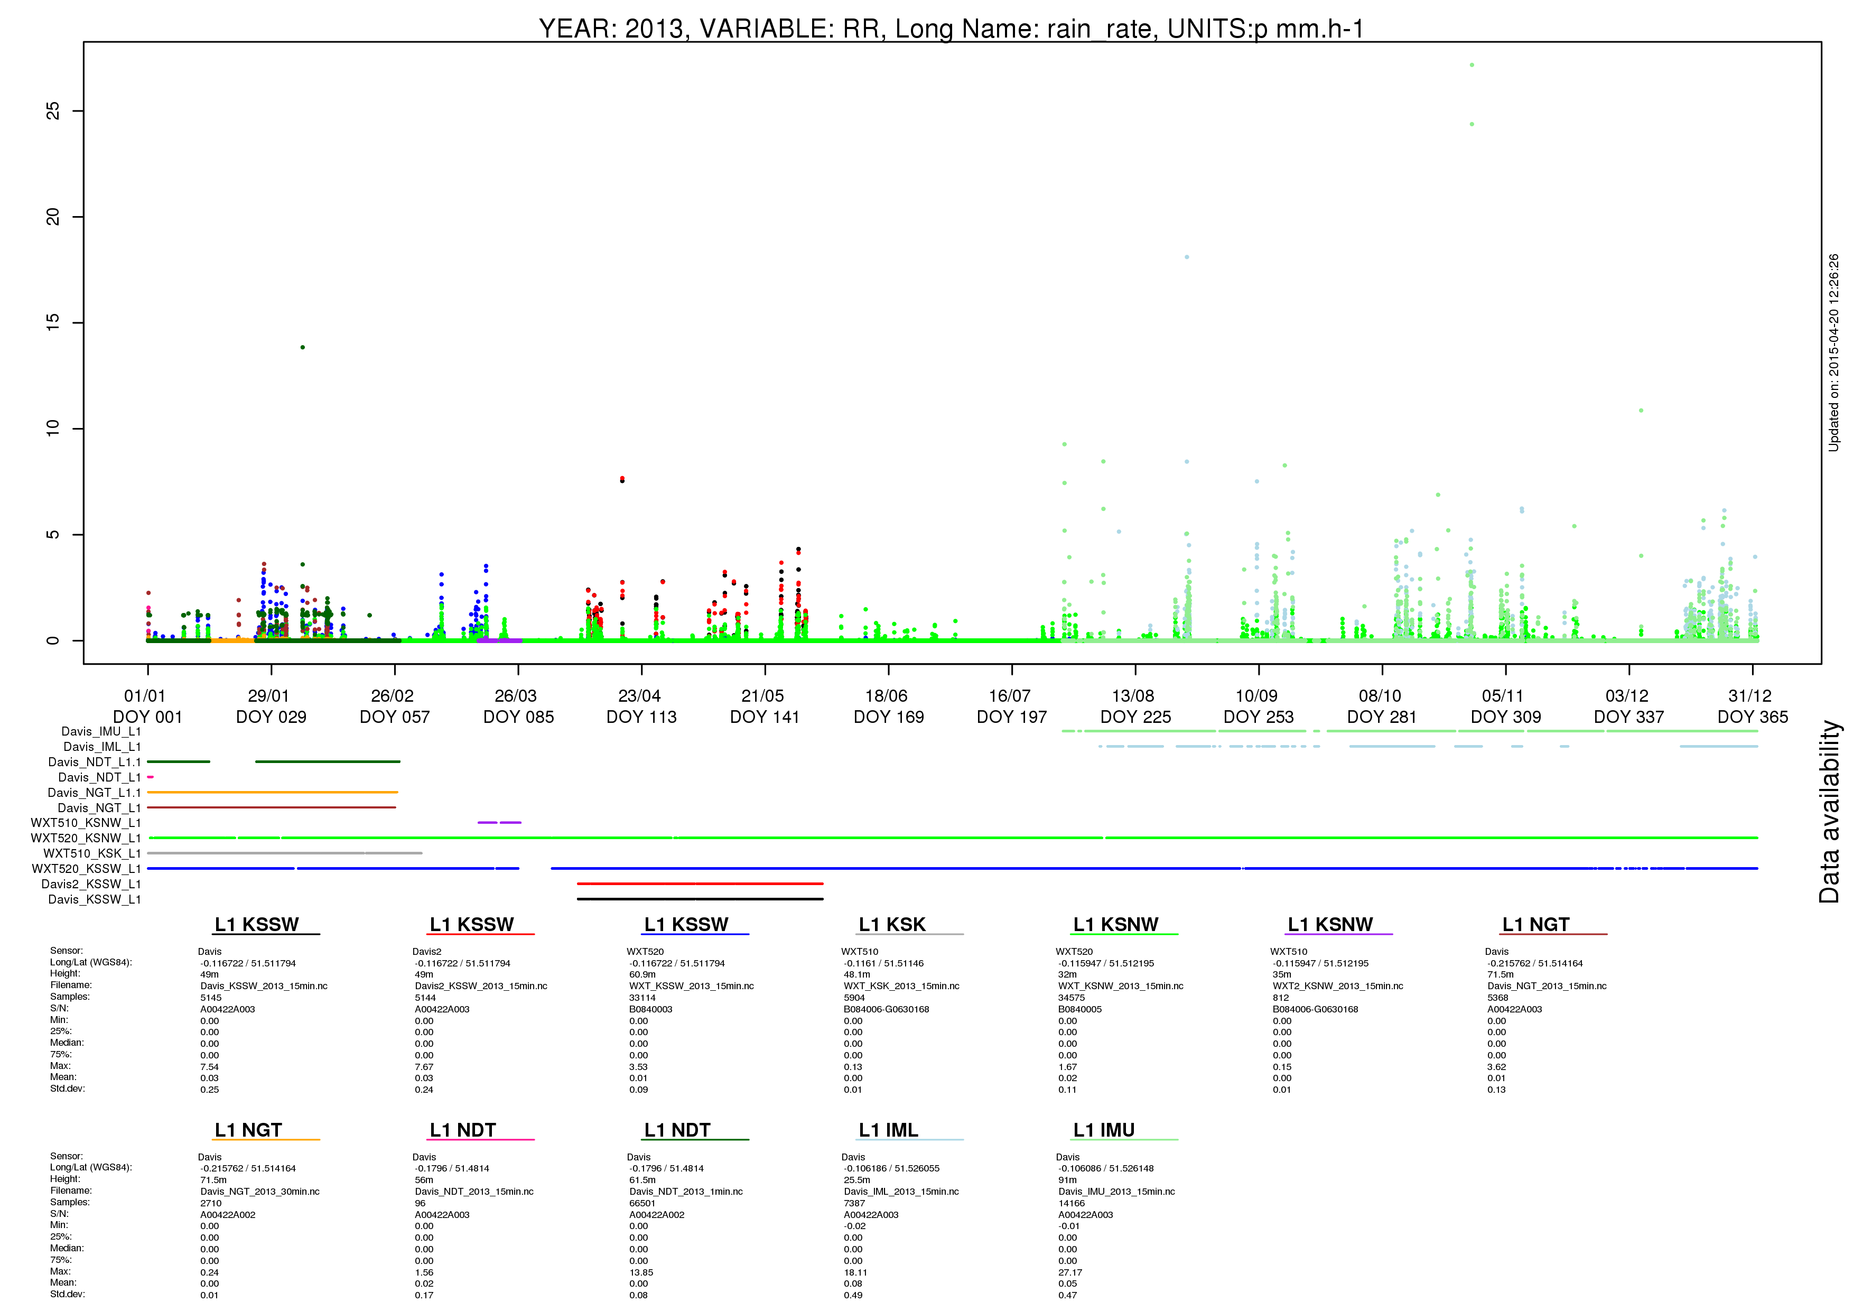The height and width of the screenshot is (1311, 1853).
Task: Select filename 'WXT_KSK_2013_15min.nc'
Action: pos(901,987)
